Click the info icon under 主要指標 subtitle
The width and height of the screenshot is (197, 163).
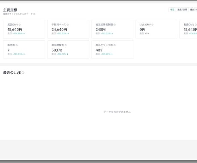[34, 14]
